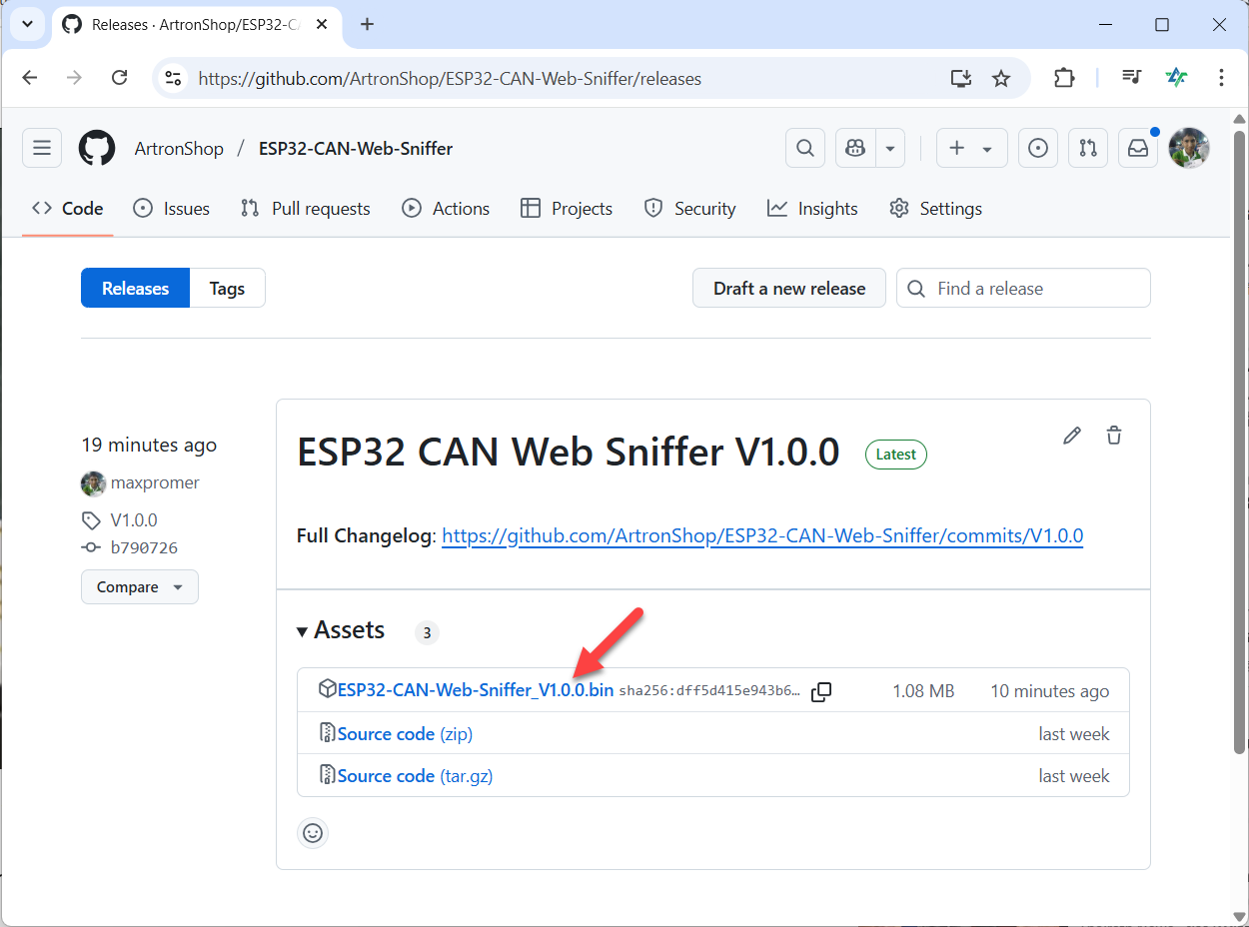The height and width of the screenshot is (927, 1249).
Task: Open the user profile avatar menu
Action: (x=1189, y=148)
